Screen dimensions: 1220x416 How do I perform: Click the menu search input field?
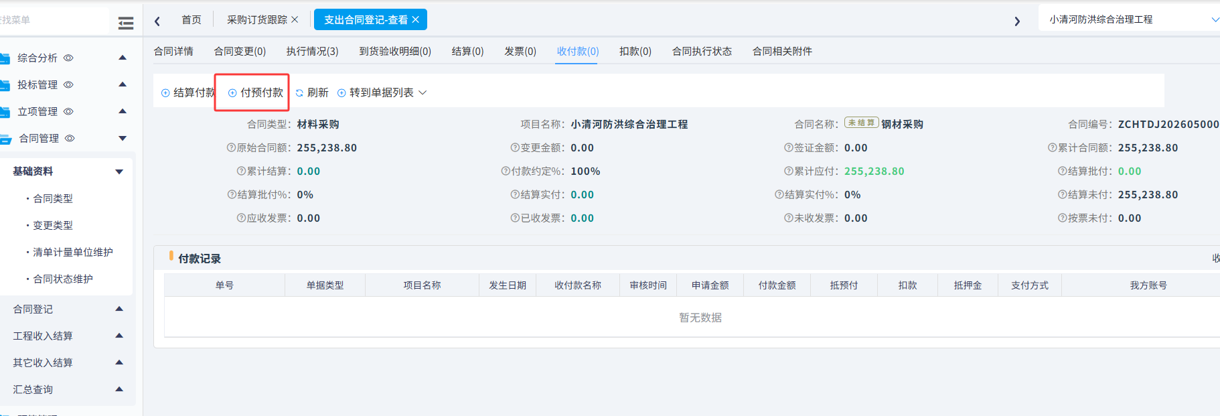54,20
